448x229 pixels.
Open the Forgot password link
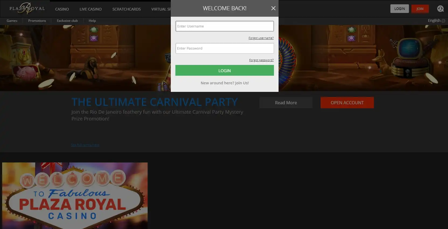(x=261, y=60)
